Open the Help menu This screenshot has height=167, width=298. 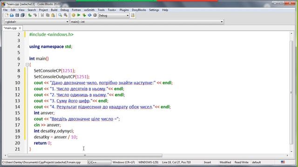[x=165, y=10]
